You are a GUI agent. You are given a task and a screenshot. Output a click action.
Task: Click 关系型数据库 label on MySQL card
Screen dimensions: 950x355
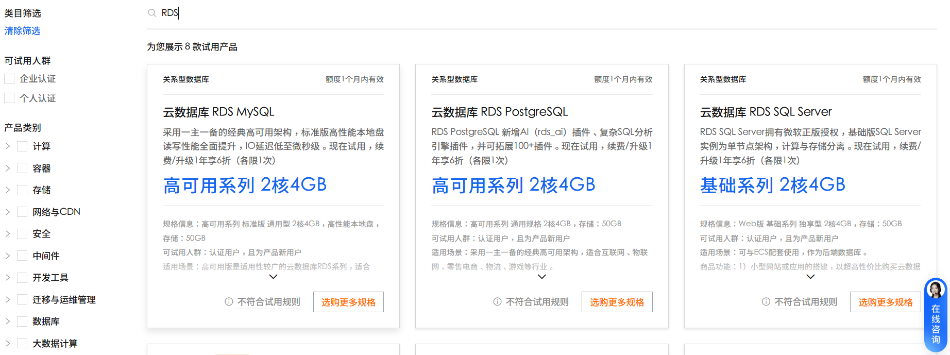coord(186,79)
